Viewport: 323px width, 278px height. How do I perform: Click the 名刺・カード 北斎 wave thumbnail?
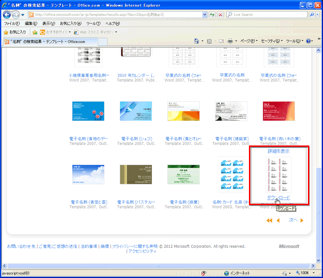click(231, 174)
